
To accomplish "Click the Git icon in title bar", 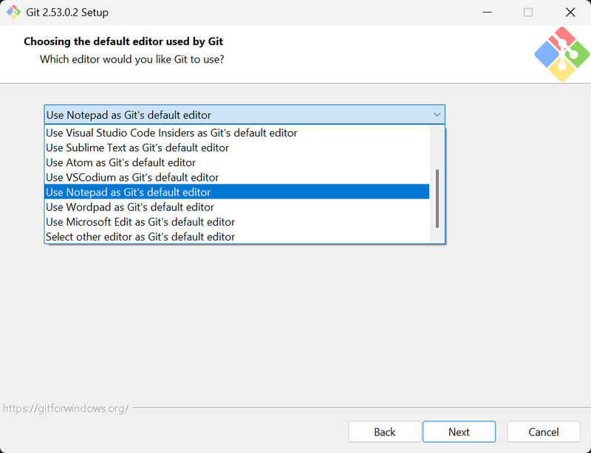I will [x=13, y=13].
